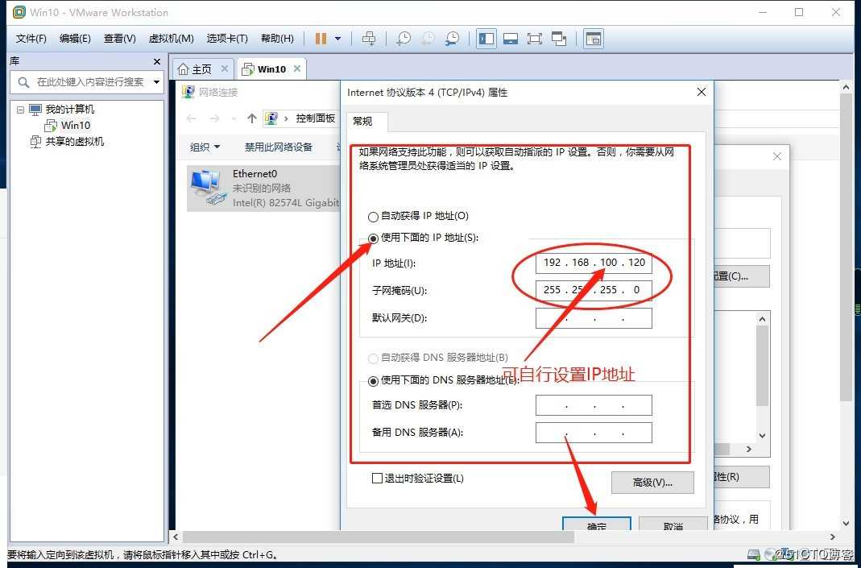Select 我的计算机 in the library tree
This screenshot has height=568, width=861.
click(70, 110)
